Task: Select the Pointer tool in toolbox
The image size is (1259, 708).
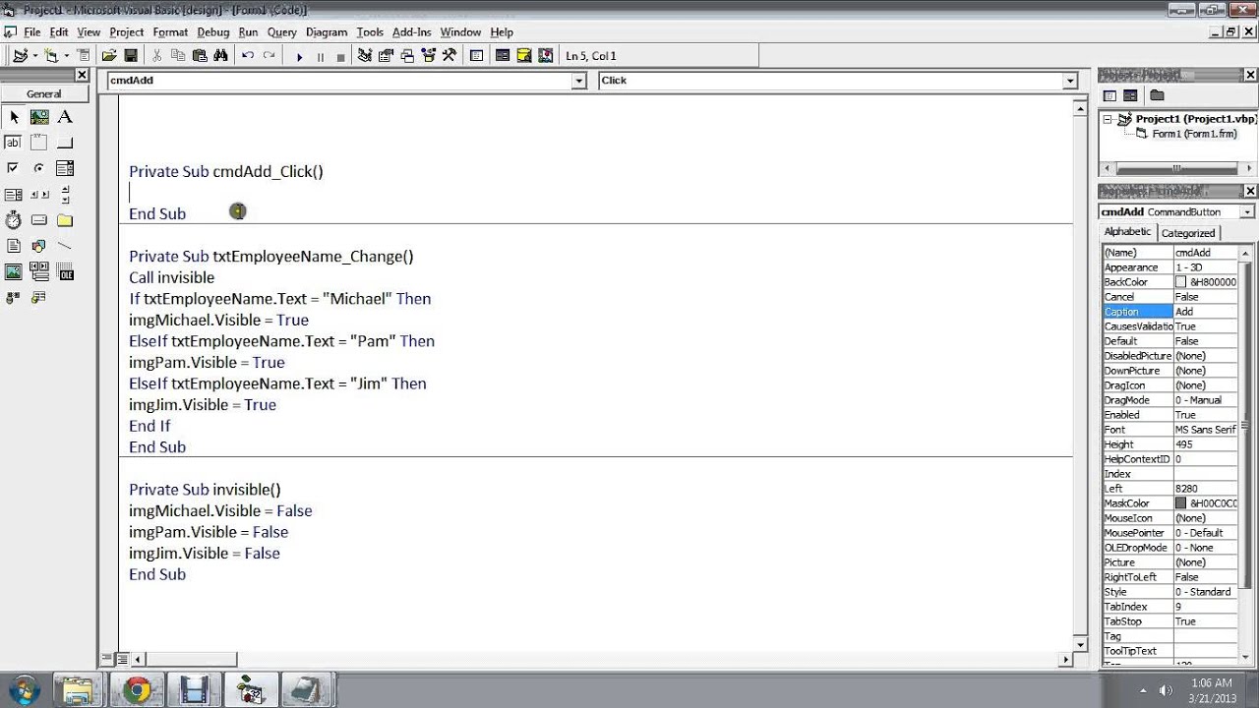Action: pos(14,116)
